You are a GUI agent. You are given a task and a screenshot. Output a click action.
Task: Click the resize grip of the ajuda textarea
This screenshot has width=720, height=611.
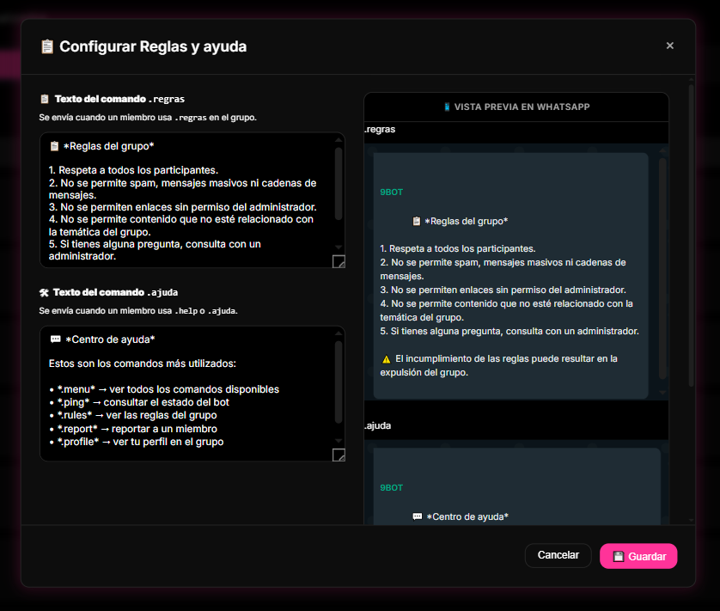click(x=339, y=455)
